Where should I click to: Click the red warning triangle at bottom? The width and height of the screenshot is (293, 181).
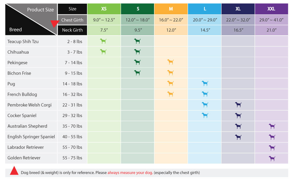[x=14, y=171]
